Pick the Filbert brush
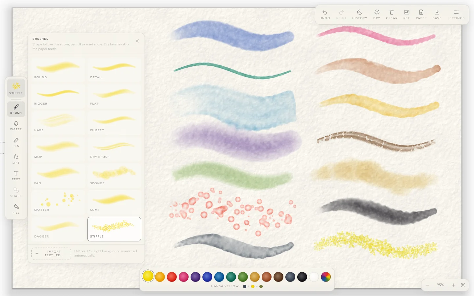The image size is (474, 296). point(114,122)
